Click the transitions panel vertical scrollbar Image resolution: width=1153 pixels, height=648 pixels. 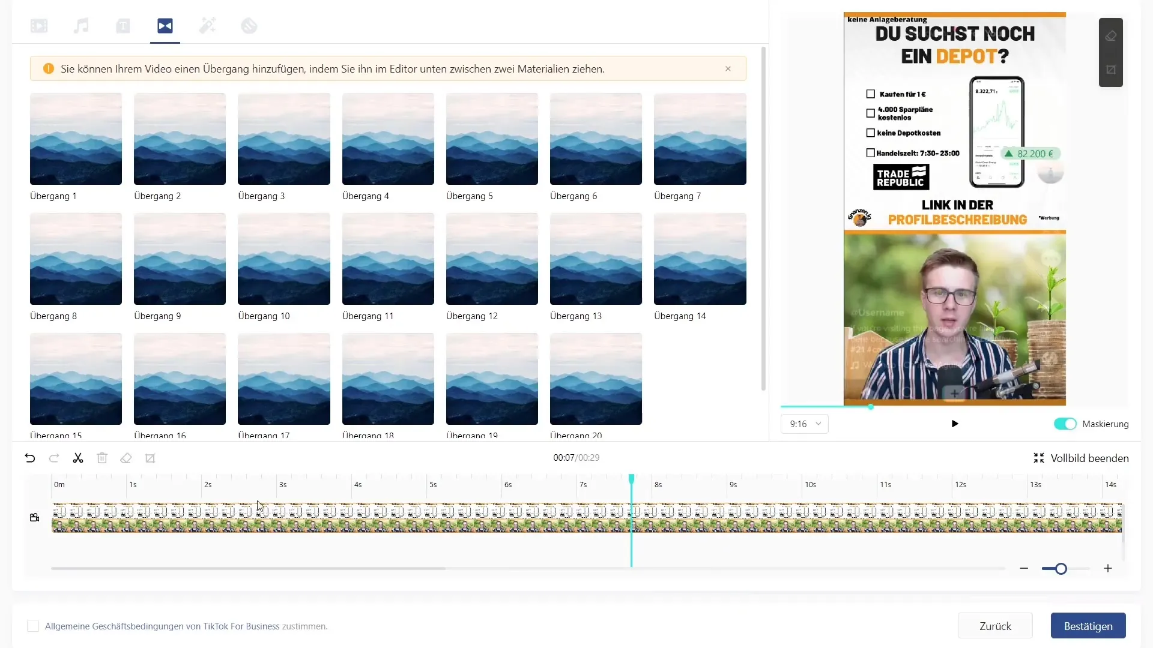763,219
